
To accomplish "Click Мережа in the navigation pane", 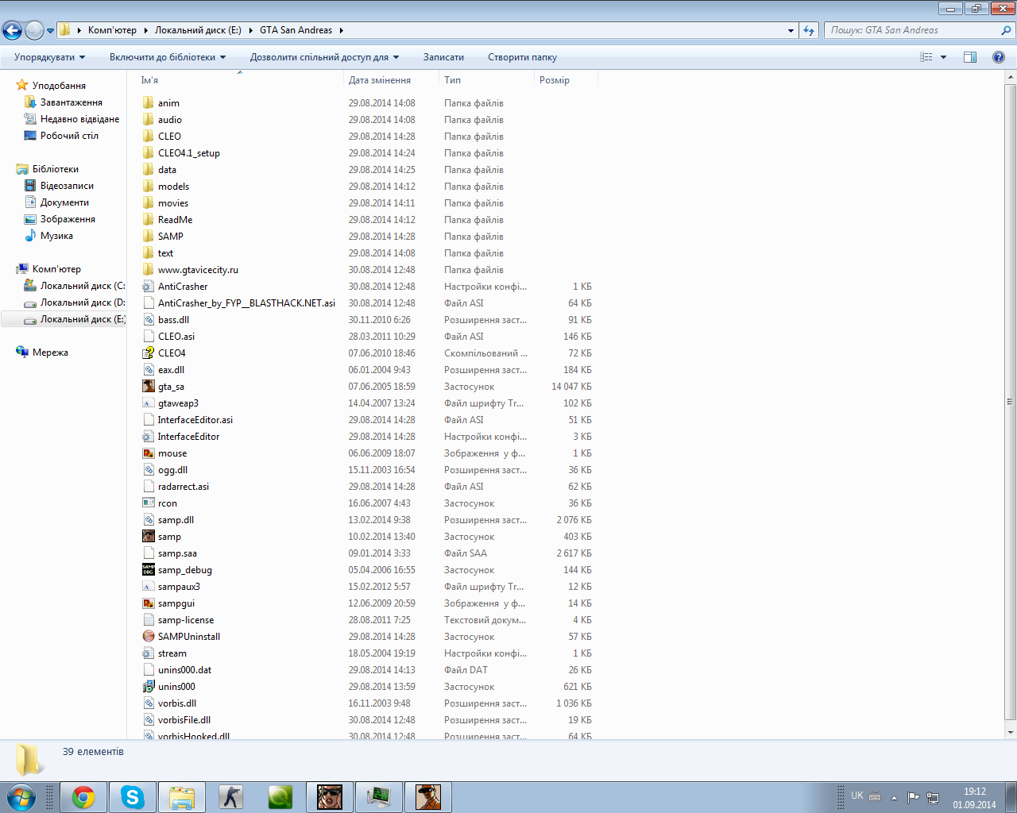I will pyautogui.click(x=50, y=353).
